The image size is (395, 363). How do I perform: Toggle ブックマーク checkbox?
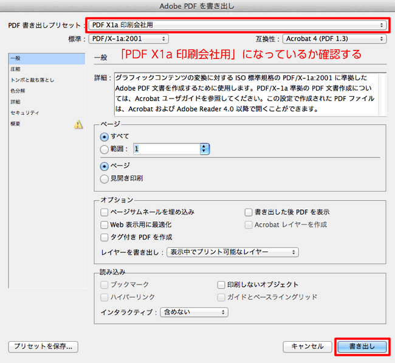click(x=104, y=285)
